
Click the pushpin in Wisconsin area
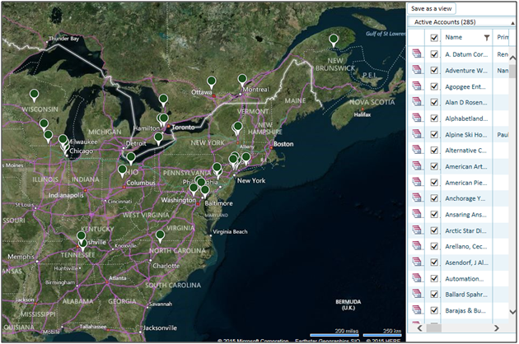pos(34,95)
